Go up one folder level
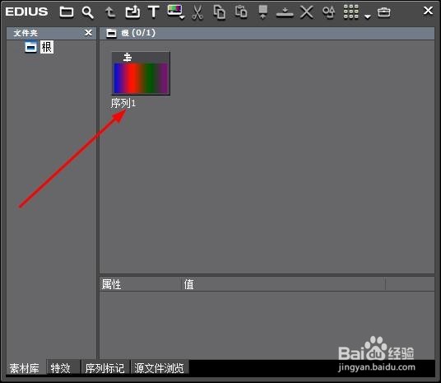Viewport: 441px width, 383px height. coord(110,12)
